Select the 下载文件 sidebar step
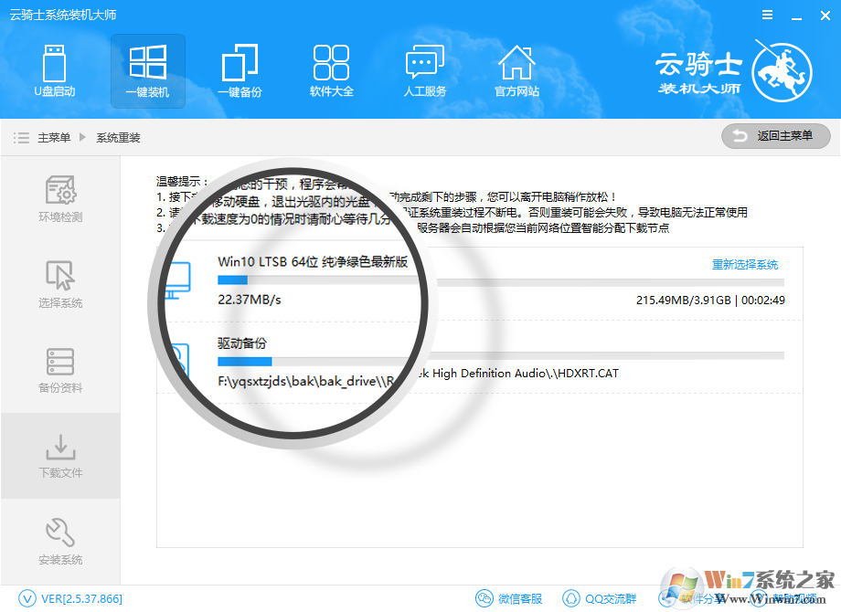 click(60, 455)
